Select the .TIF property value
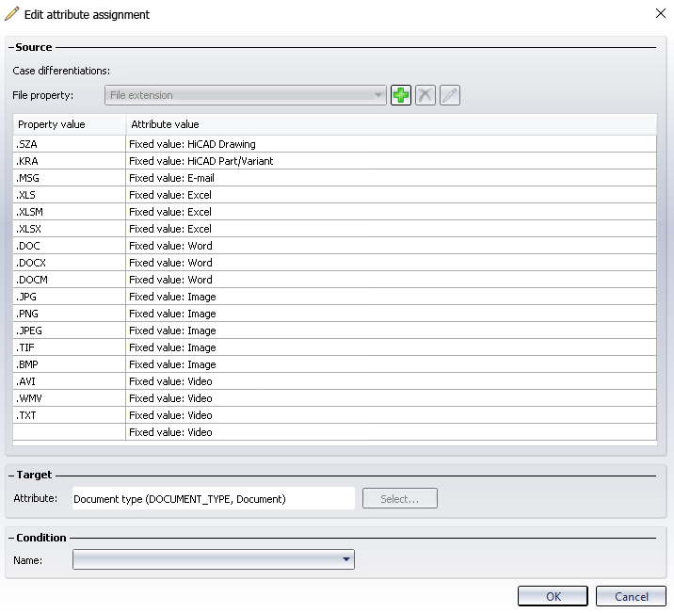The image size is (674, 613). [70, 347]
